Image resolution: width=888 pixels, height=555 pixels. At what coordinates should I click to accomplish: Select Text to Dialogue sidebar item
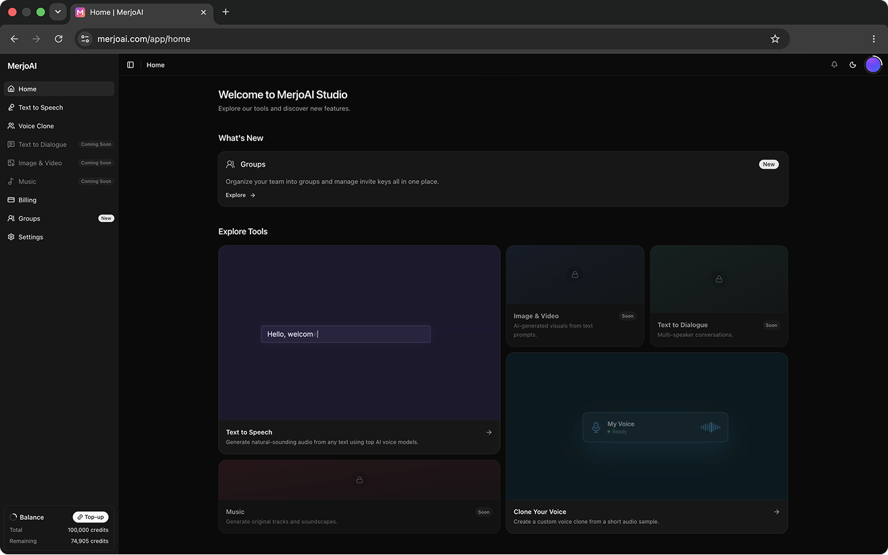click(59, 144)
